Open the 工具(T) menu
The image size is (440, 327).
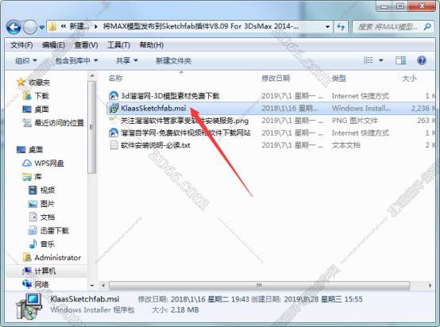(x=118, y=45)
